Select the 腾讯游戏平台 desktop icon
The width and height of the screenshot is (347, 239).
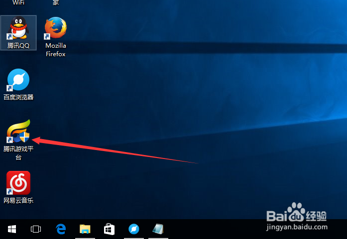[x=18, y=131]
